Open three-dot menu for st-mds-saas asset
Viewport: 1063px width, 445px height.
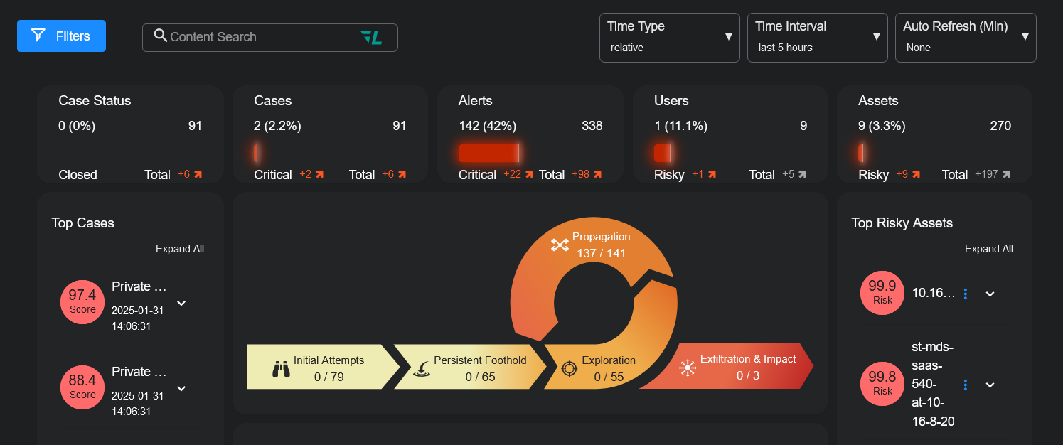965,385
